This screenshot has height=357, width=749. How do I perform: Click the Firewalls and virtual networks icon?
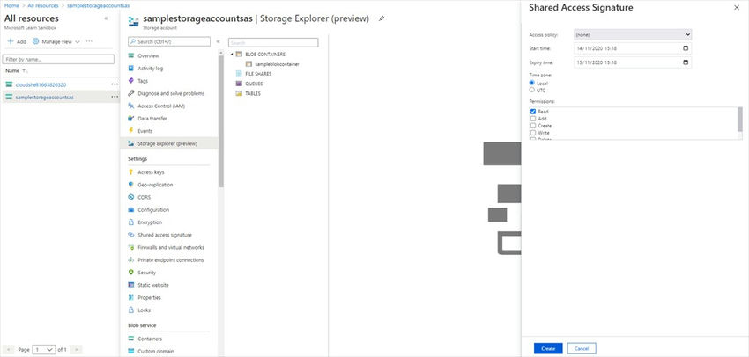[131, 248]
